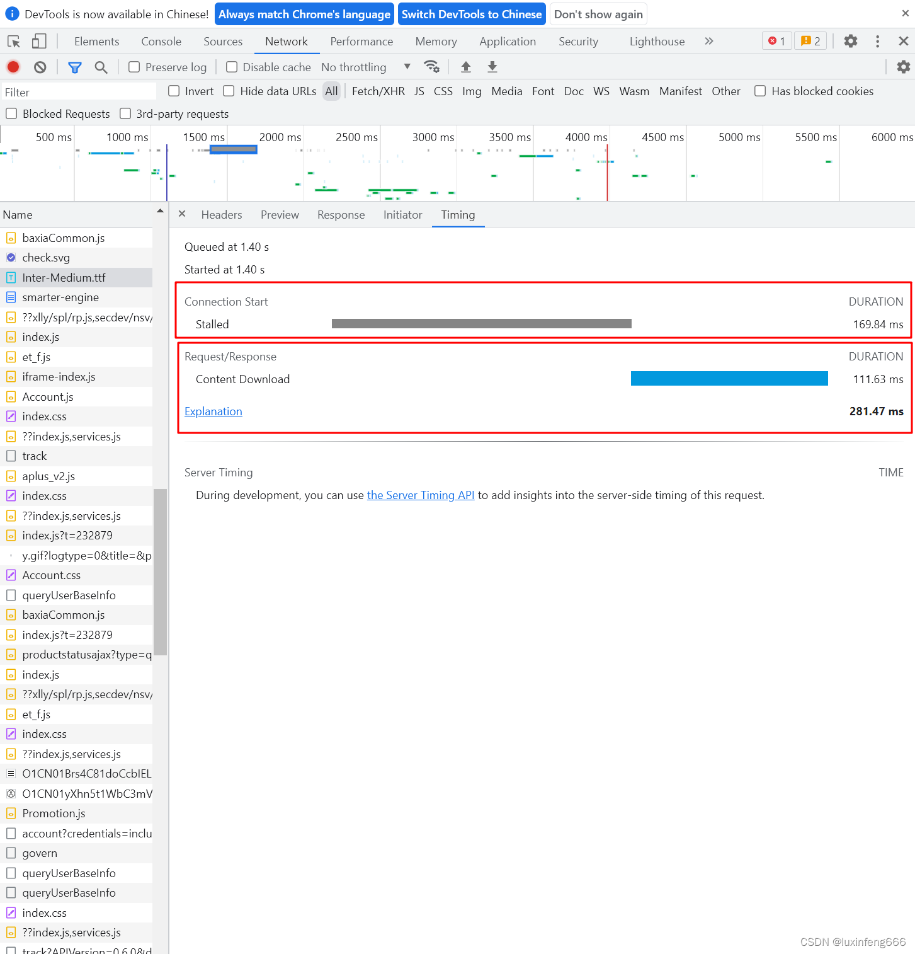Screen dimensions: 915x954
Task: Open the DevTools three-dot menu
Action: (x=877, y=42)
